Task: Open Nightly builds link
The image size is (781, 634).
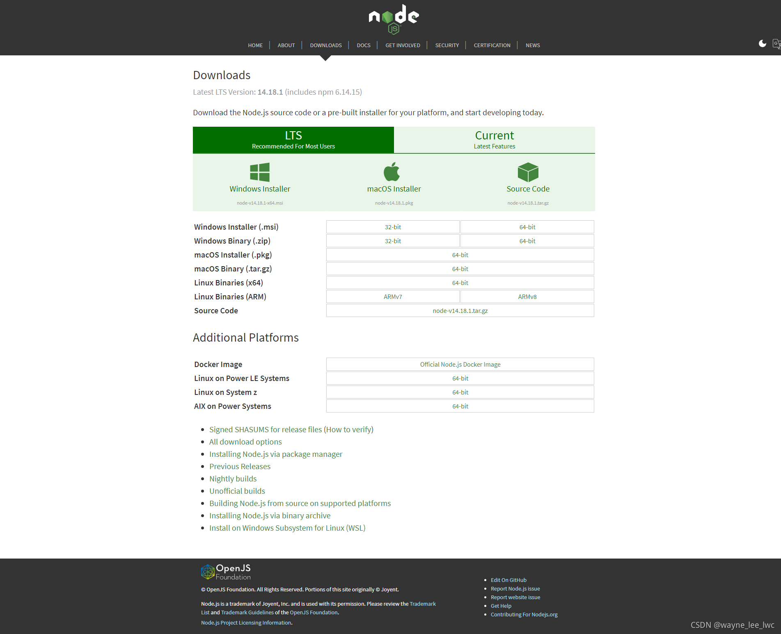Action: pyautogui.click(x=233, y=479)
